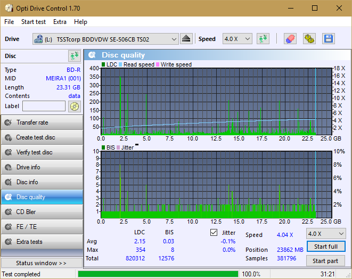Click the Disc info icon

pos(9,182)
